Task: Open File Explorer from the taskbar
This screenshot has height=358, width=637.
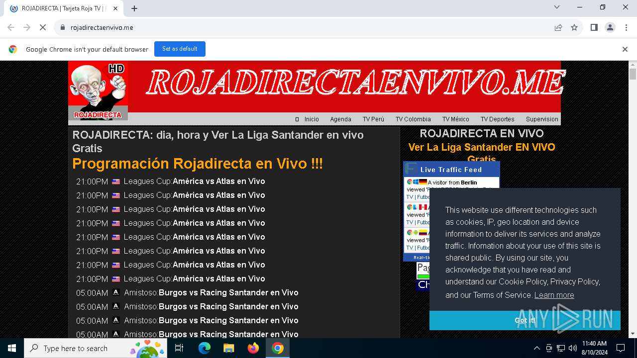Action: pos(228,348)
